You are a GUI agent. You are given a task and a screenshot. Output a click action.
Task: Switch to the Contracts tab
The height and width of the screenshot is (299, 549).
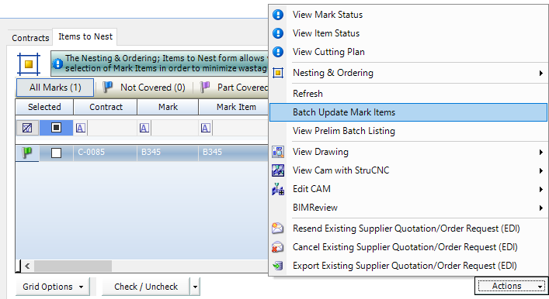[x=30, y=38]
